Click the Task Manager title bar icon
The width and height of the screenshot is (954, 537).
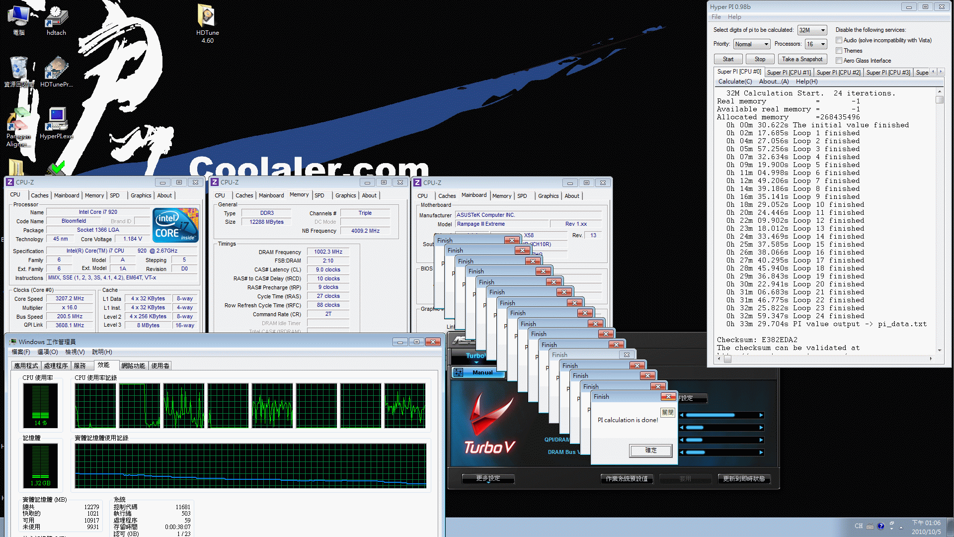pos(12,342)
